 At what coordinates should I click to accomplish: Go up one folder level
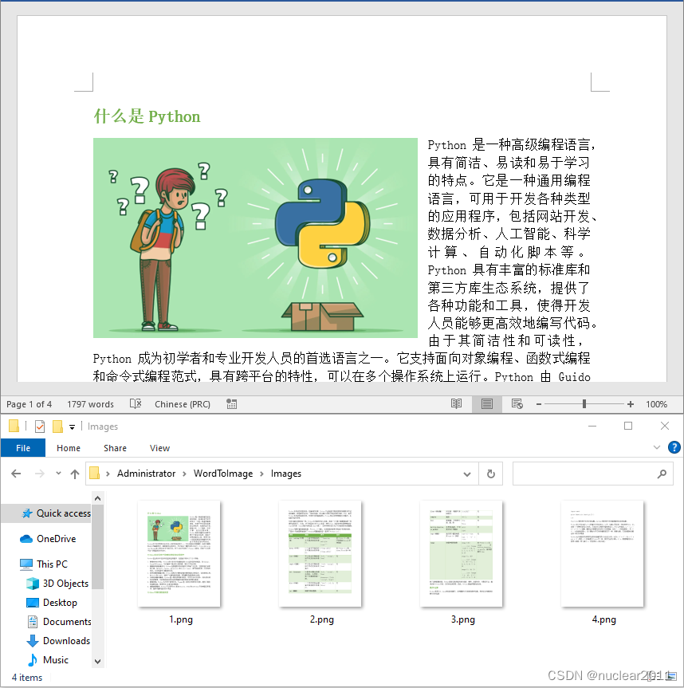(x=75, y=474)
